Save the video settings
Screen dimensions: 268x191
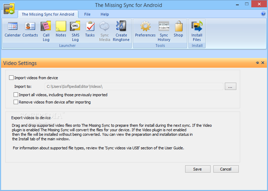pyautogui.click(x=198, y=169)
